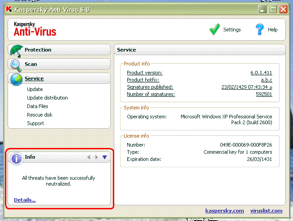Click the green checkmark Settings icon
This screenshot has width=293, height=221.
click(x=215, y=29)
